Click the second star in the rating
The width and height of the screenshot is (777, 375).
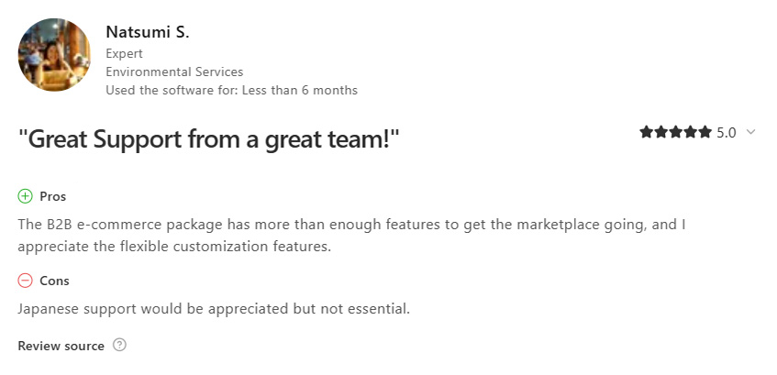point(661,132)
